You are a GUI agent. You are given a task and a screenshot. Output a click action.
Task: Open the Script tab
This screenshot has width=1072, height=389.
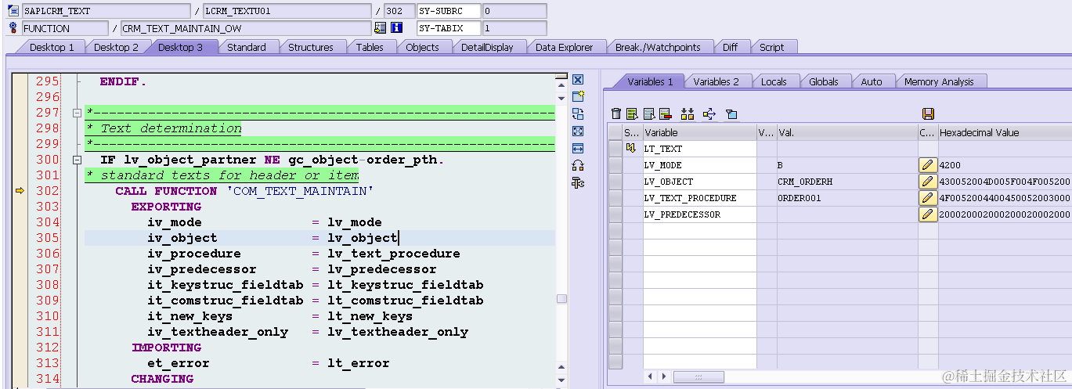click(771, 48)
